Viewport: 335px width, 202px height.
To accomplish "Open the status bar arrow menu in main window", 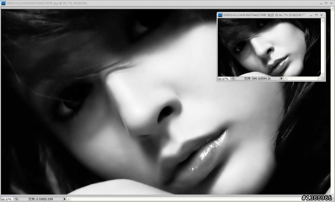I will [64, 199].
